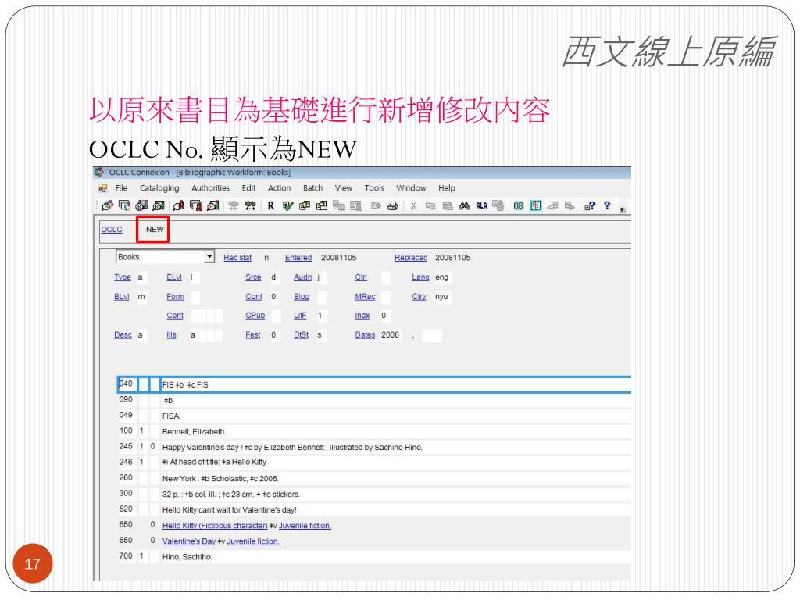Click the 520 summary Hello Kitty can't wait
The image size is (800, 600).
[x=229, y=509]
